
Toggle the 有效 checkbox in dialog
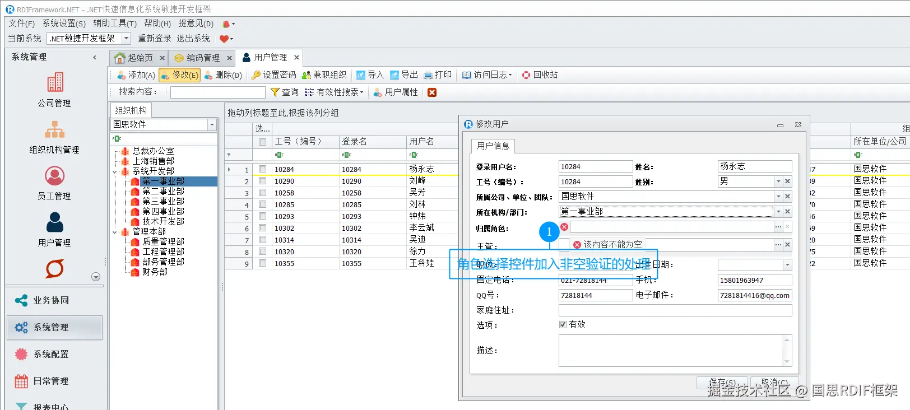[563, 324]
